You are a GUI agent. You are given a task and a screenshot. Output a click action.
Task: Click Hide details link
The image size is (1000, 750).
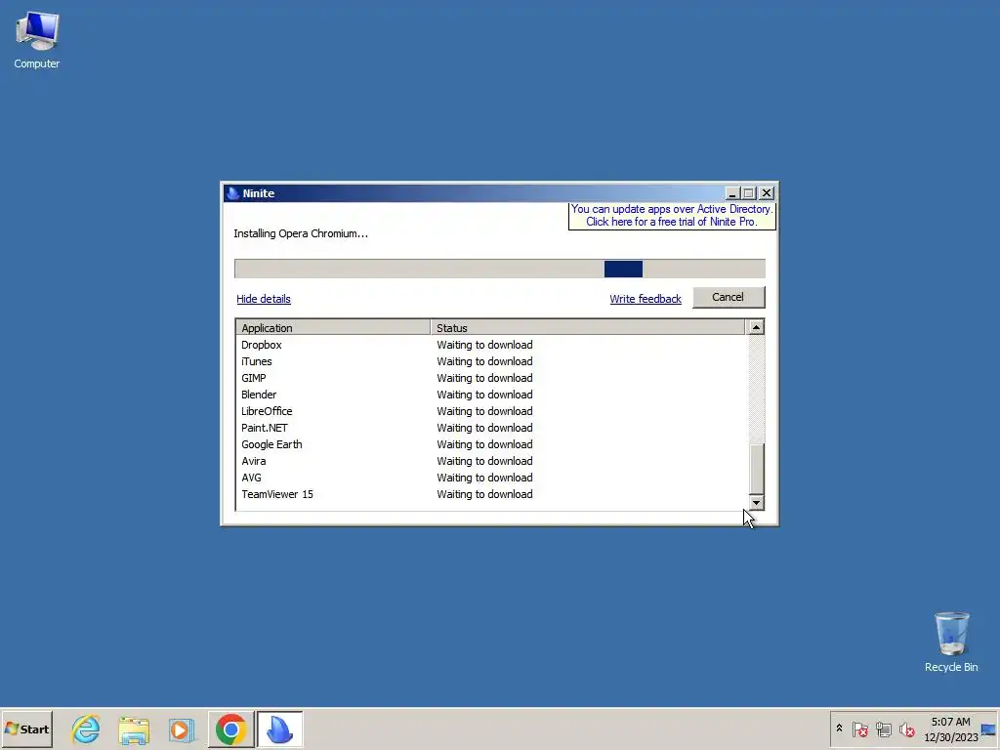264,299
